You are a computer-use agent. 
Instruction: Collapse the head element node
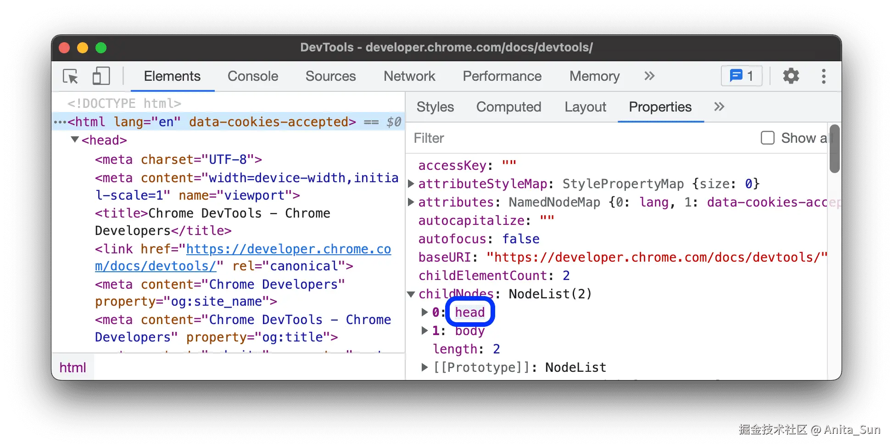point(75,139)
